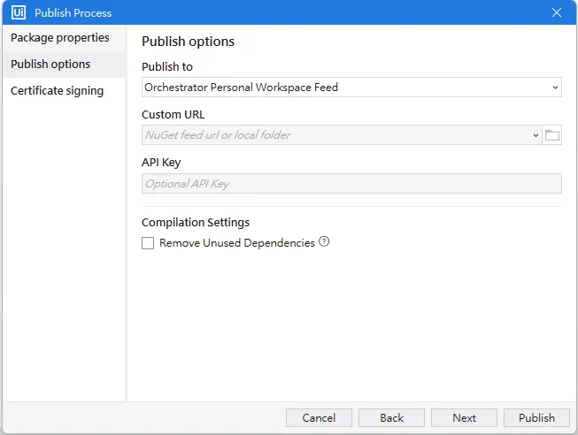The height and width of the screenshot is (435, 578).
Task: Click the Publish options heading
Action: tap(188, 42)
